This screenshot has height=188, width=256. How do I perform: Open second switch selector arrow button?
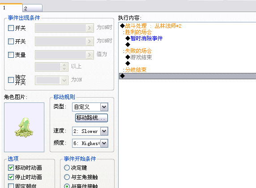coord(90,41)
